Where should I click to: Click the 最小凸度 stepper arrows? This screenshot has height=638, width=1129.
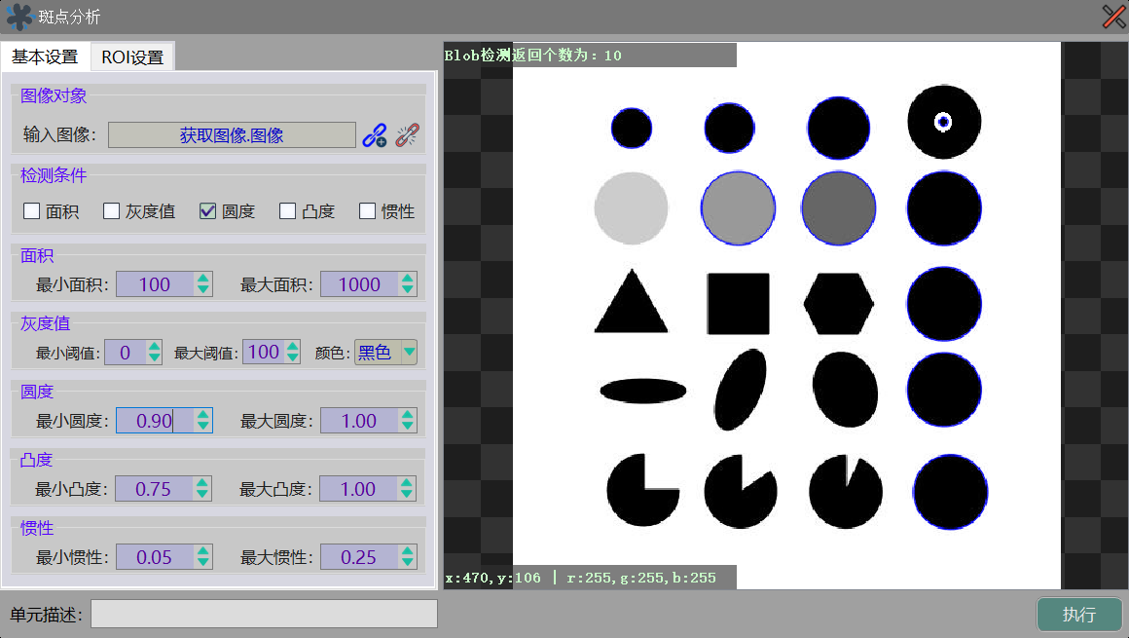tap(202, 489)
